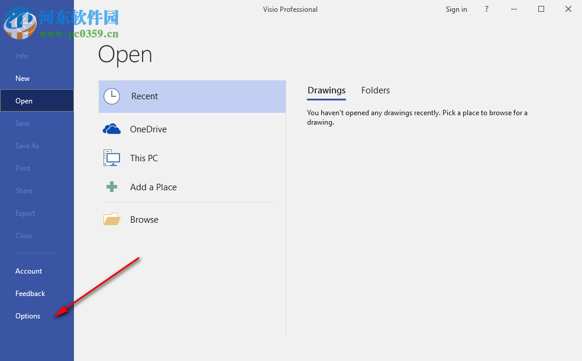The width and height of the screenshot is (582, 361).
Task: Open Help via the question mark icon
Action: [x=486, y=9]
